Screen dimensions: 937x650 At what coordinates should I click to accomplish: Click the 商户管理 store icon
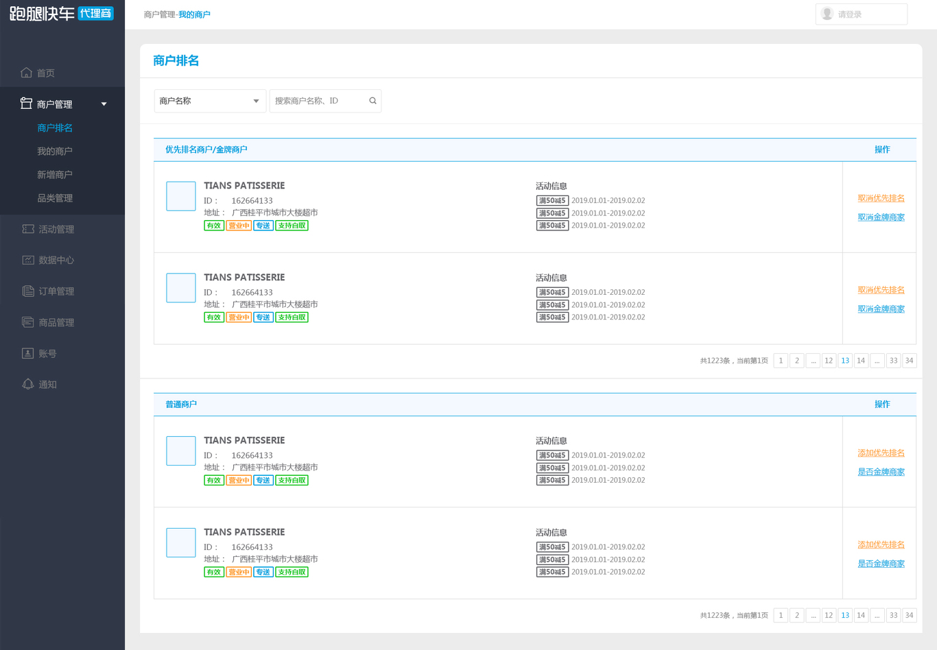click(27, 104)
